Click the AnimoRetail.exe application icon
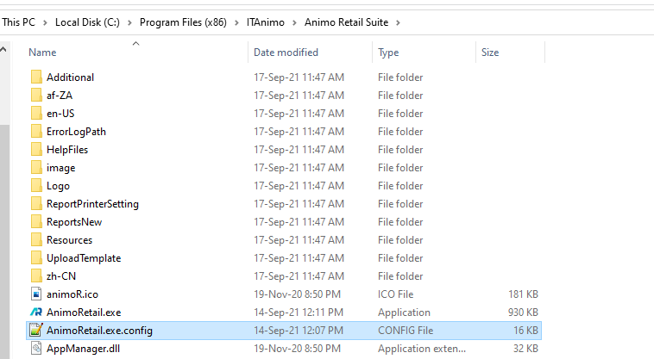Image resolution: width=654 pixels, height=359 pixels. coord(36,313)
